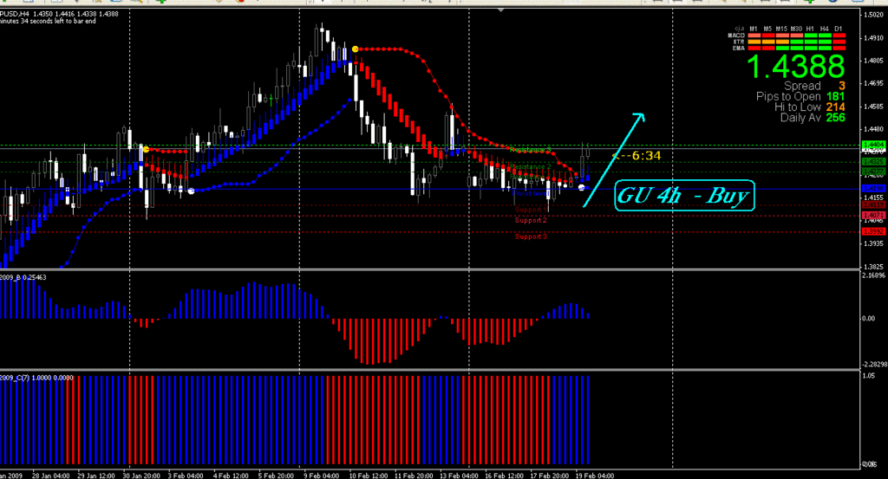Image resolution: width=888 pixels, height=479 pixels.
Task: Click the 1.4695 value on price axis
Action: [874, 84]
